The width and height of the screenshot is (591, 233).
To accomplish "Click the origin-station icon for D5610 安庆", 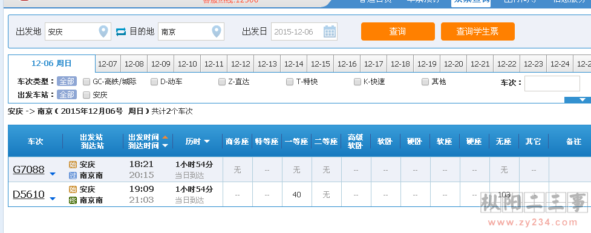I will click(x=73, y=189).
